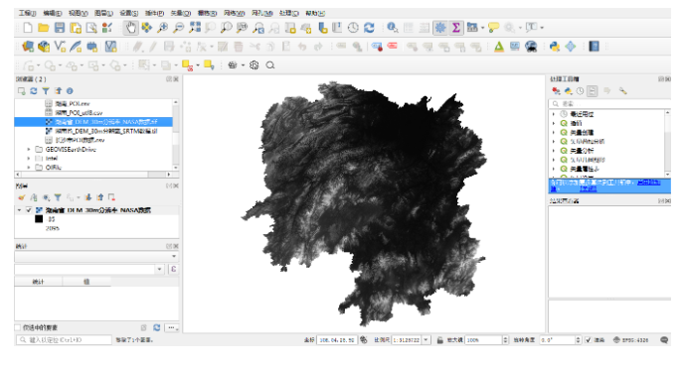This screenshot has height=367, width=681.
Task: Show map tips with the yellow speech bubble
Action: tap(493, 28)
